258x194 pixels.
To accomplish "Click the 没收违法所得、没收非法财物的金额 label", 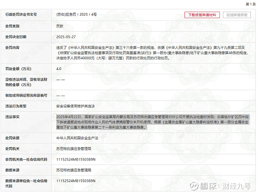I will tap(26, 82).
